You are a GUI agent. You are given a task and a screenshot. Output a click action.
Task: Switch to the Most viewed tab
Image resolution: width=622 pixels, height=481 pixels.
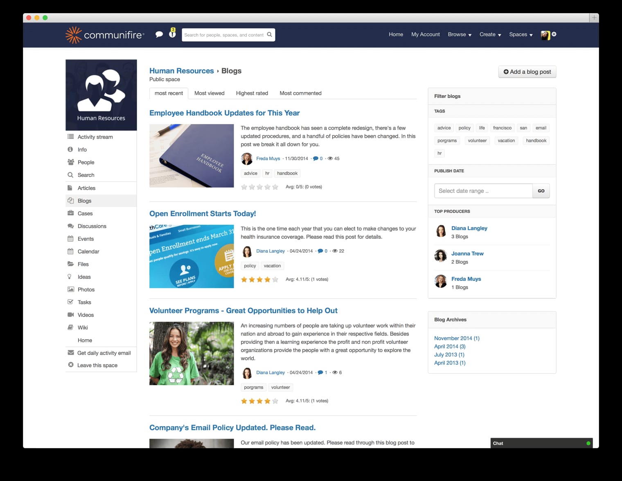tap(209, 93)
